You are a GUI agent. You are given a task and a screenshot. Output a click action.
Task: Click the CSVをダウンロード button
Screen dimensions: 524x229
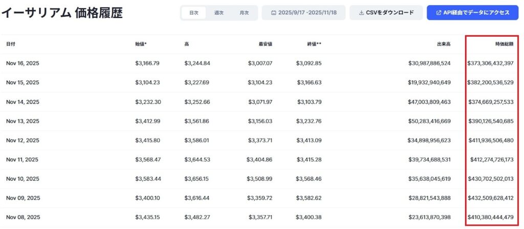pos(386,13)
